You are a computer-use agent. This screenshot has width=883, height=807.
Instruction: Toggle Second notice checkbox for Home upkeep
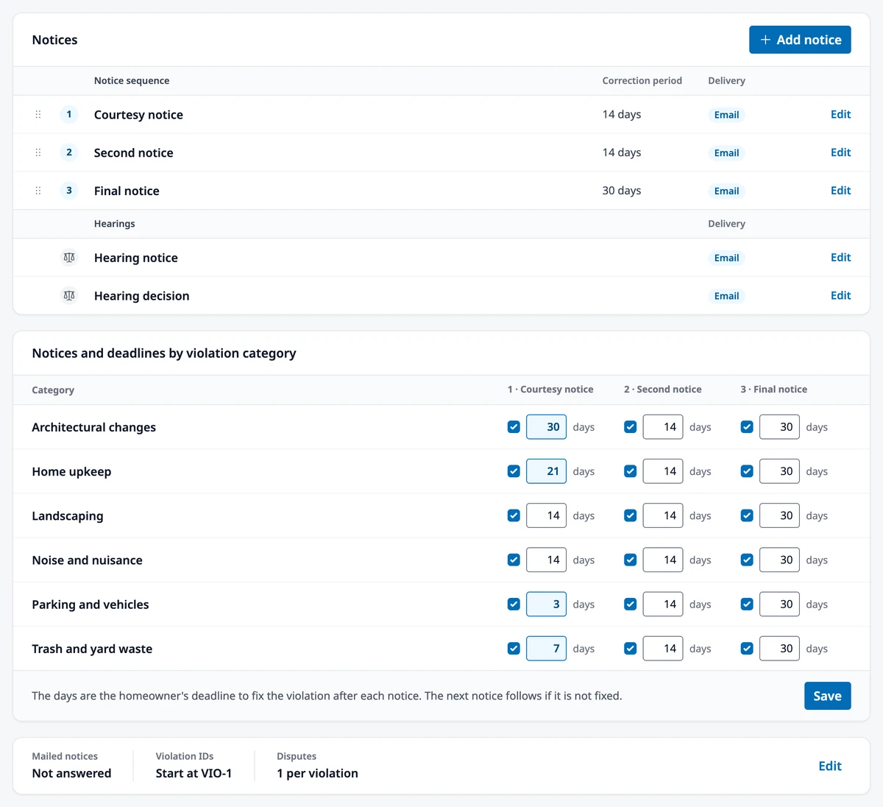coord(631,471)
